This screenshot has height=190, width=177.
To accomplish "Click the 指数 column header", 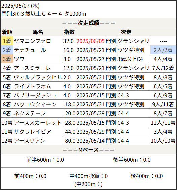I will point(69,32).
